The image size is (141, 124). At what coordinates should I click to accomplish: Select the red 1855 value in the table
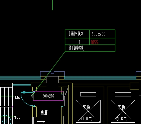click(x=95, y=42)
